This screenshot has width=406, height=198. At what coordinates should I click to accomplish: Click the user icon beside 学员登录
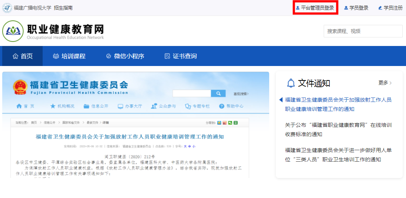click(x=346, y=8)
